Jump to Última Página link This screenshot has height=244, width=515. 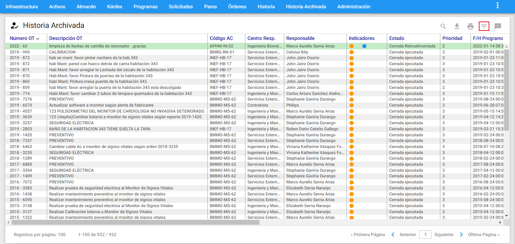(x=484, y=235)
